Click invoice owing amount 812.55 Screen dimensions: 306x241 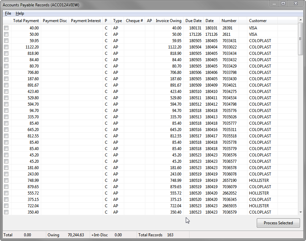pyautogui.click(x=176, y=136)
